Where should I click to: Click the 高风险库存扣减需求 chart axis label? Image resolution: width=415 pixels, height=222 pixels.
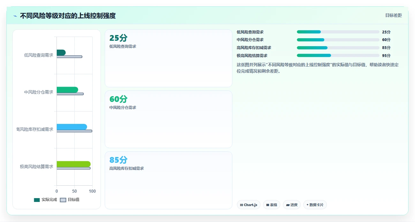(x=35, y=129)
